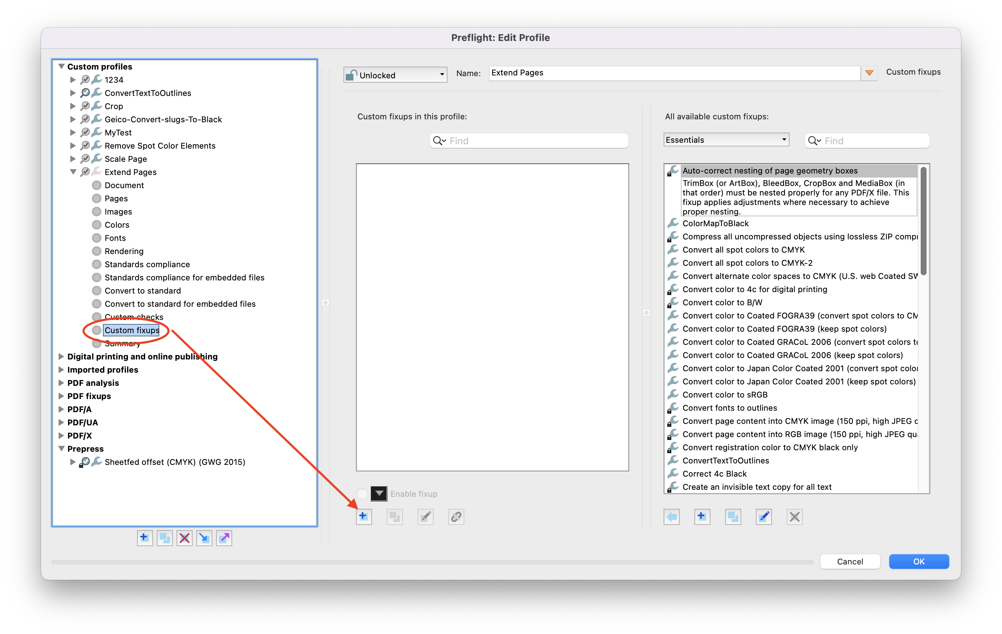Open the edit fixup pencil icon
1002x634 pixels.
425,517
